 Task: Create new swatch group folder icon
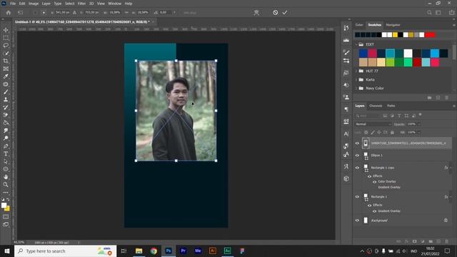429,98
